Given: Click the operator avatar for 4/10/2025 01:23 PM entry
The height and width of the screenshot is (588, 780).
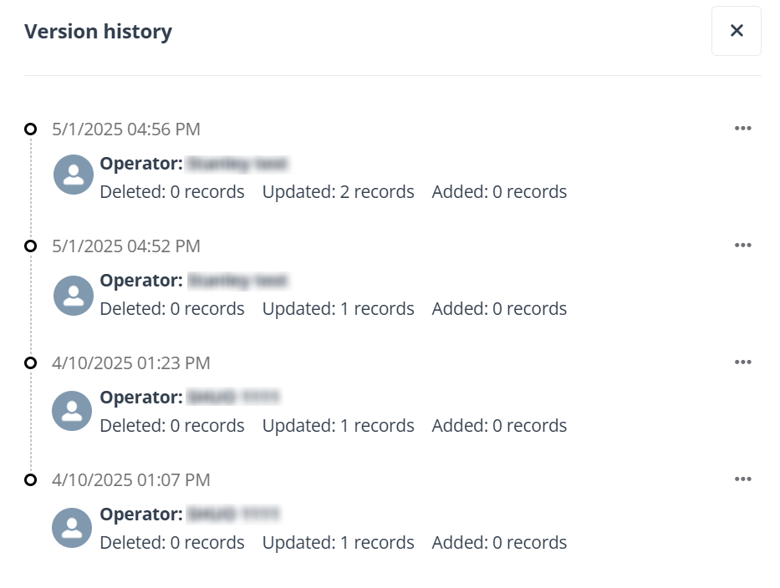Looking at the screenshot, I should [x=72, y=411].
